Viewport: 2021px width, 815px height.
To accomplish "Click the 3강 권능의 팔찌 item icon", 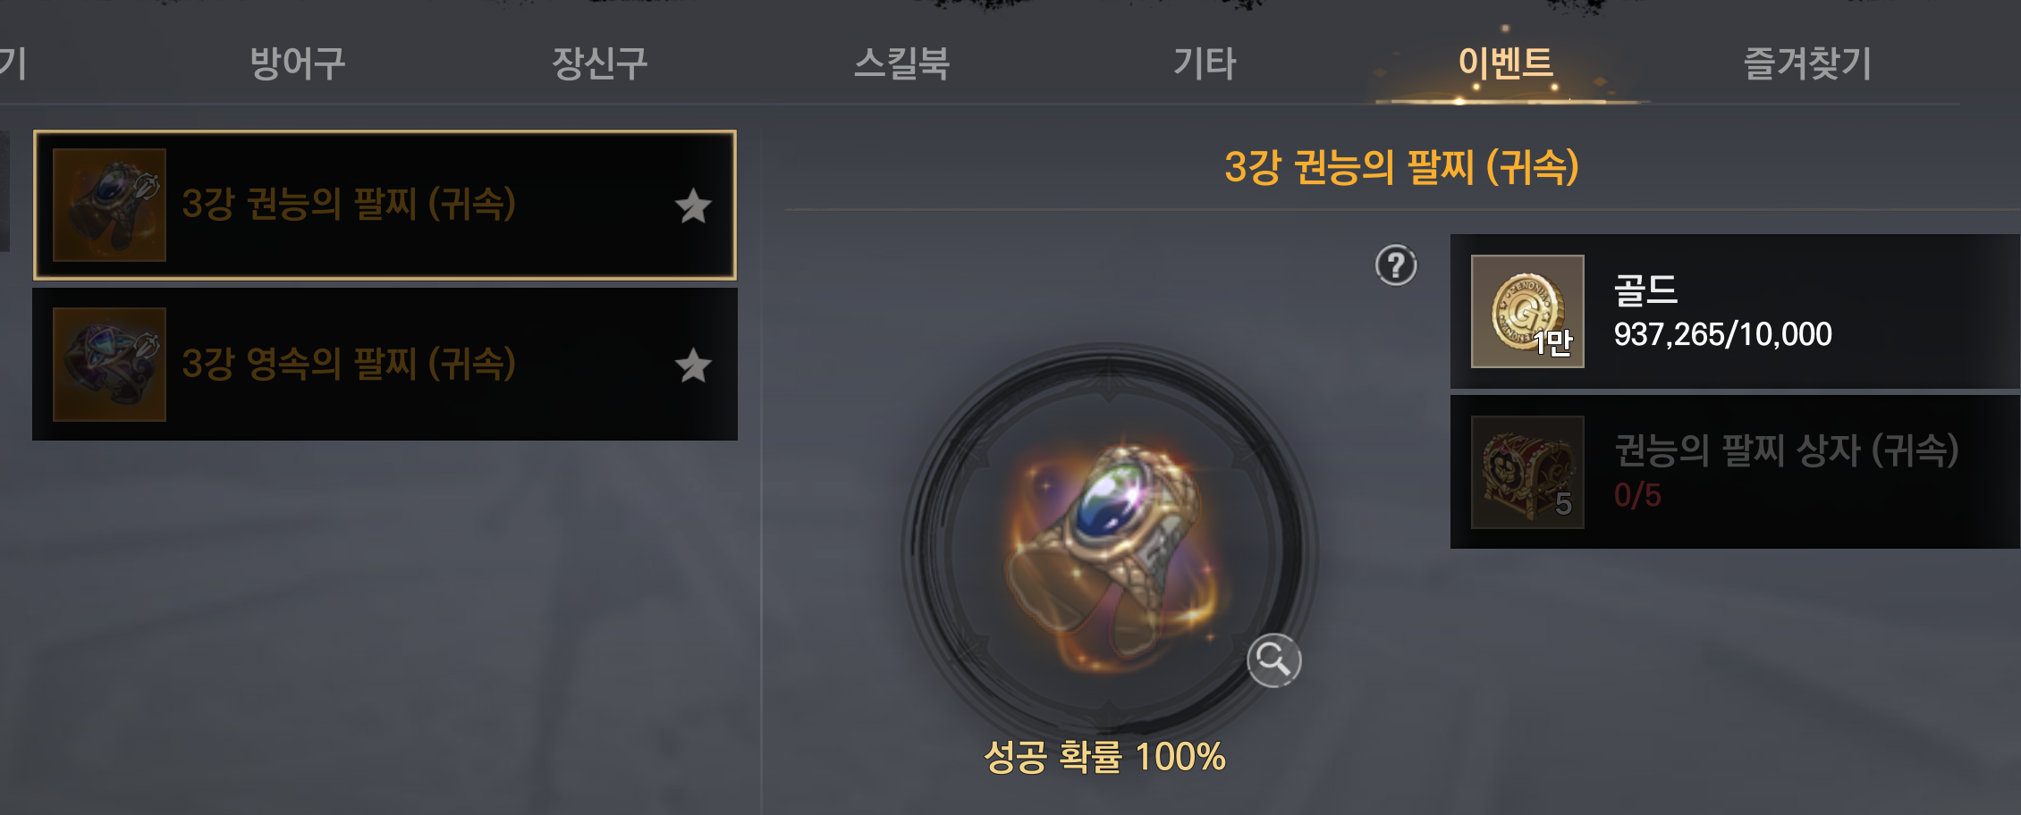I will 109,205.
